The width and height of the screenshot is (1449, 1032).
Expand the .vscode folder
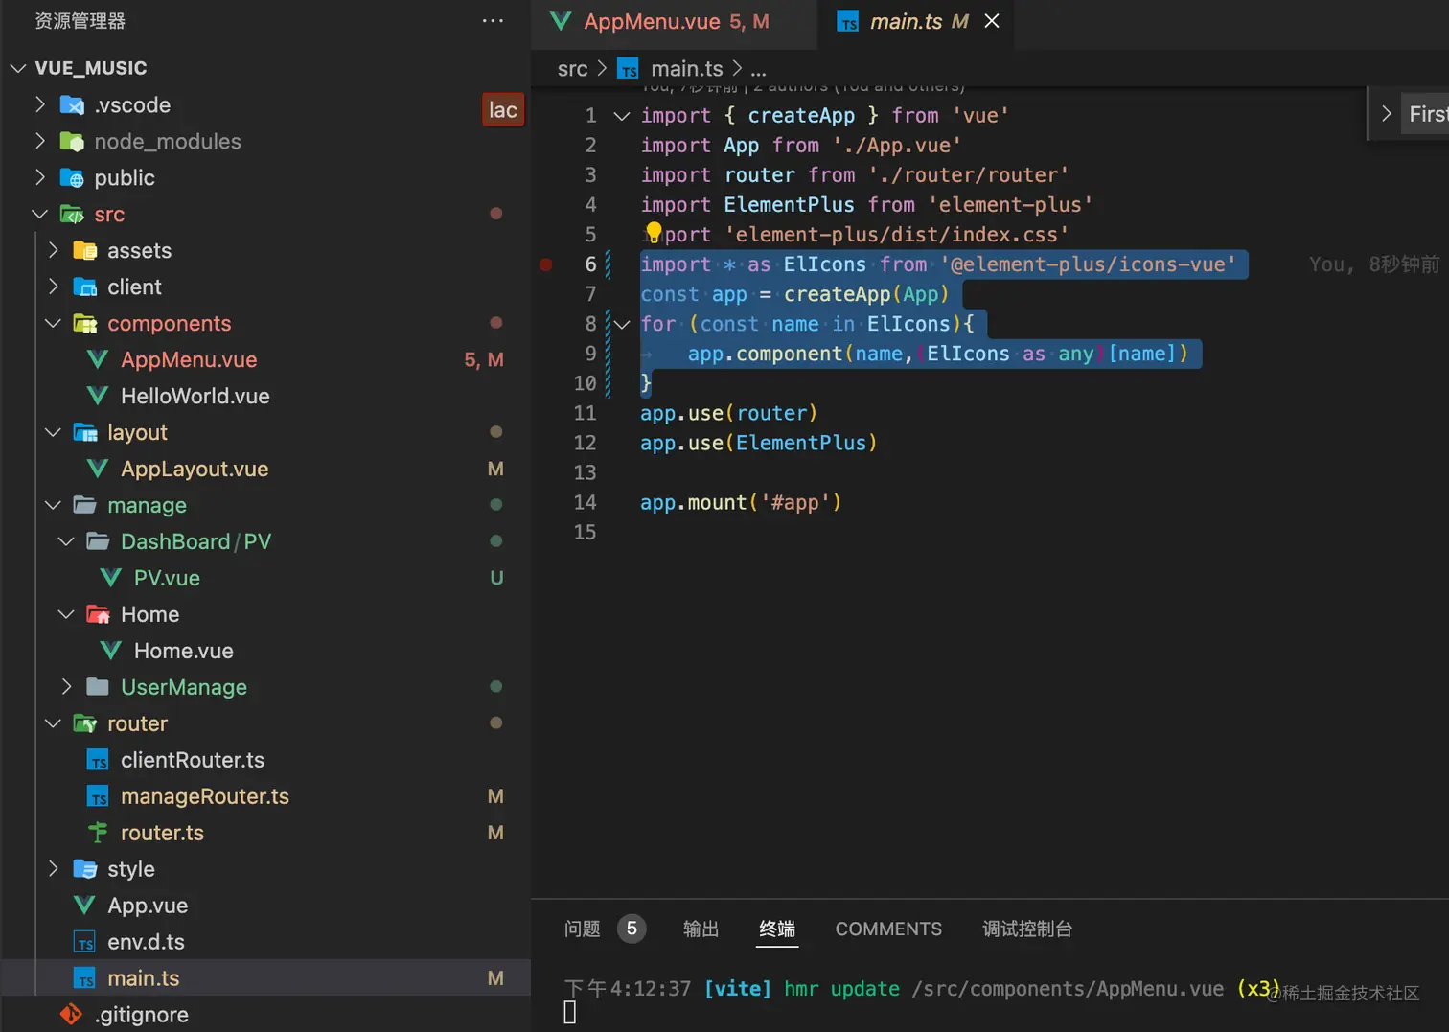[39, 104]
